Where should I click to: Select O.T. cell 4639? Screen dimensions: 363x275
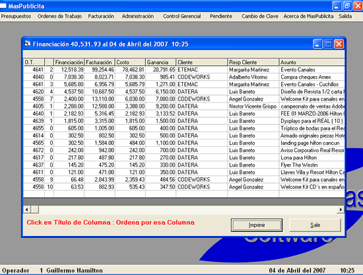tap(34, 121)
